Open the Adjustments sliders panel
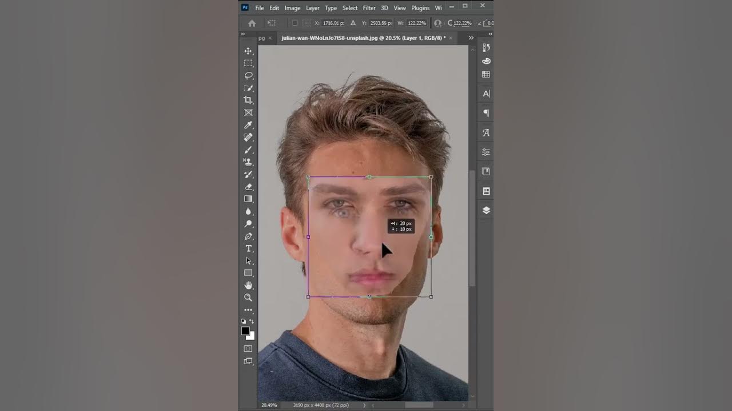 [x=486, y=152]
